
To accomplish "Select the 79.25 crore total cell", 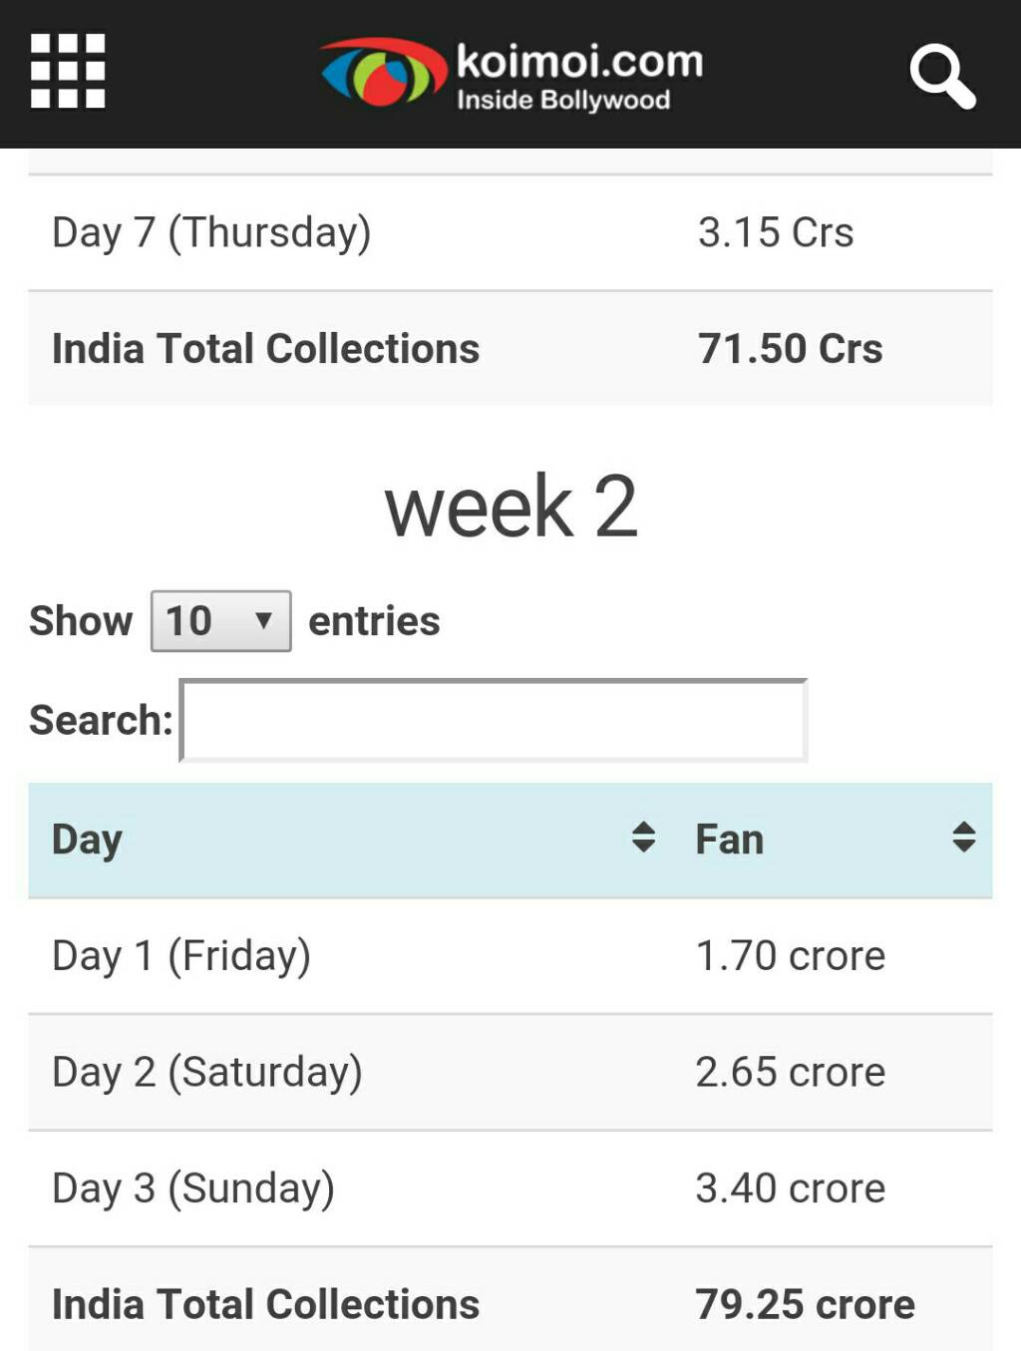I will pyautogui.click(x=805, y=1304).
